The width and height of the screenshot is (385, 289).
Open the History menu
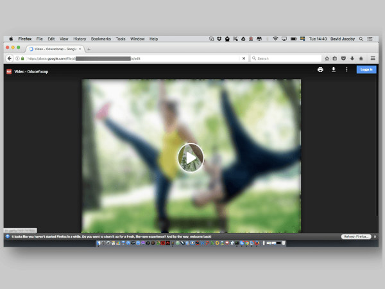(x=80, y=39)
